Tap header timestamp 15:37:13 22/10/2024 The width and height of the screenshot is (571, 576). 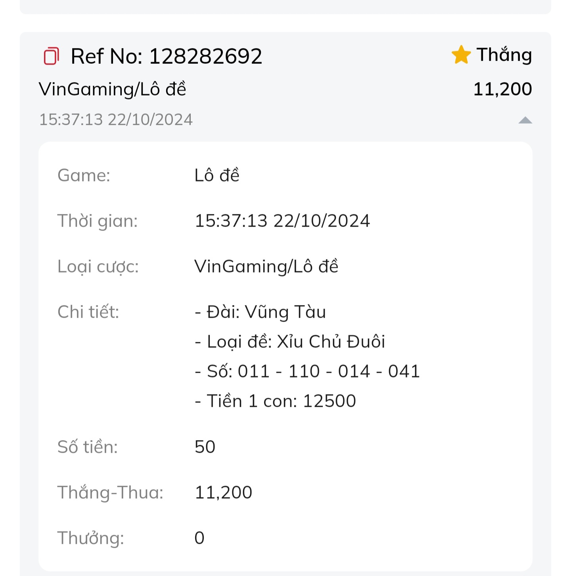tap(116, 119)
